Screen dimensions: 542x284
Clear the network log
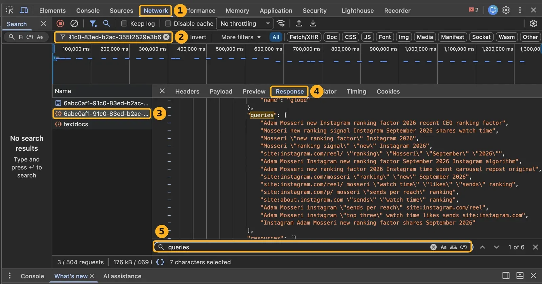click(x=74, y=23)
